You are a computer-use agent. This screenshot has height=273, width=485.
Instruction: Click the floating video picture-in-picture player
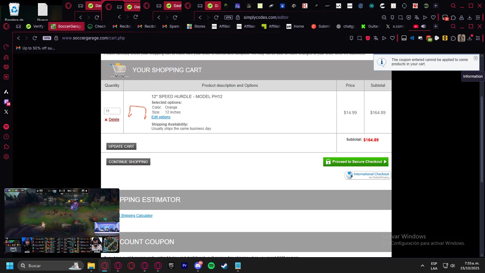(62, 221)
